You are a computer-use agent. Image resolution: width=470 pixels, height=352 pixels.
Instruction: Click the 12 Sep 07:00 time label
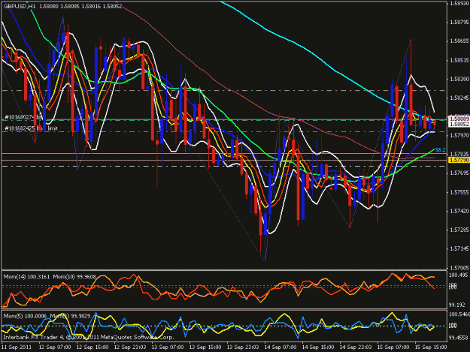(55, 347)
